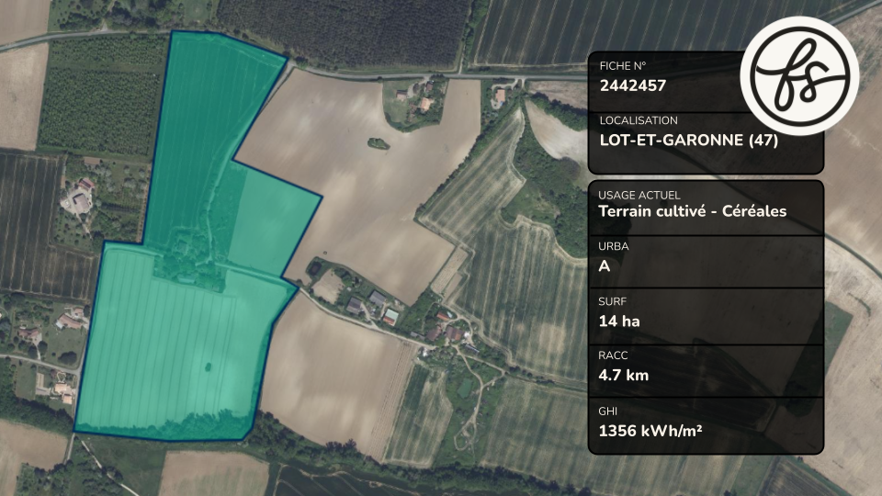Click the LOCALISATION label
Viewport: 882px width, 496px height.
(x=639, y=120)
